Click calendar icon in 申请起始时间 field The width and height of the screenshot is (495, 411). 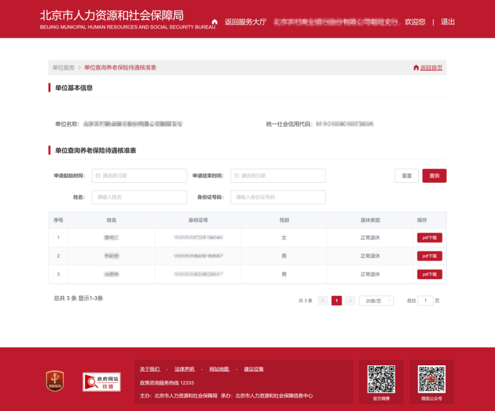98,176
